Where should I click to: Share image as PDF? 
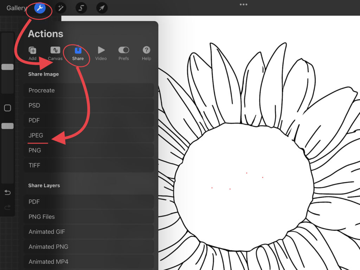pyautogui.click(x=89, y=120)
